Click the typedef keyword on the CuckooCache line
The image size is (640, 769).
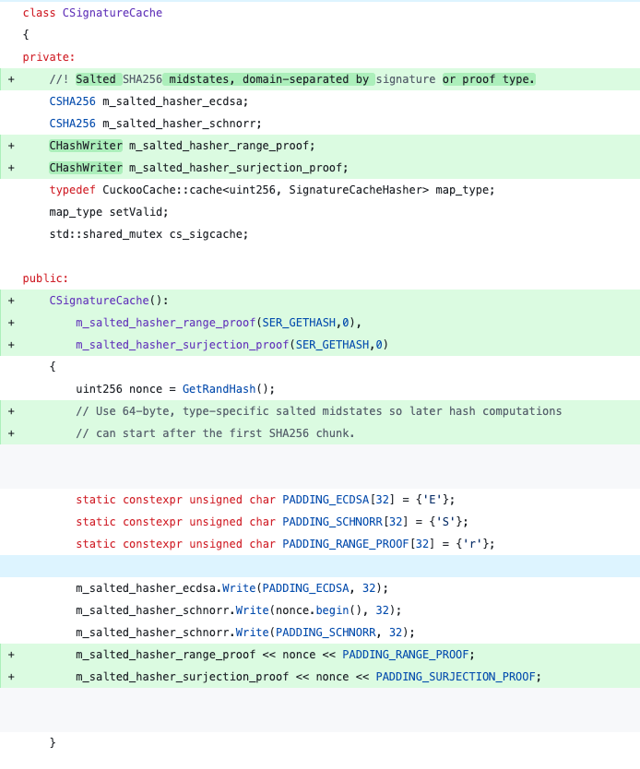coord(72,190)
